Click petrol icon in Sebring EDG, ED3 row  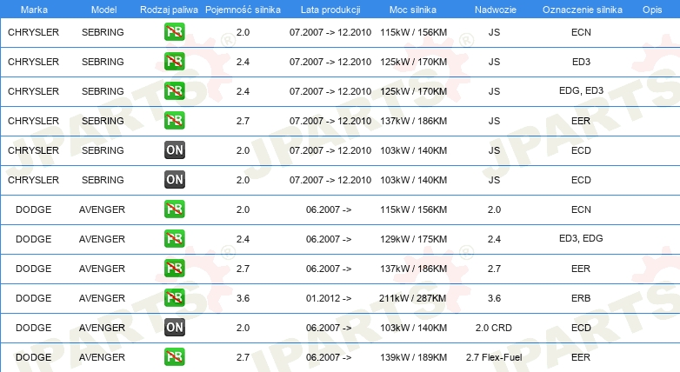(174, 91)
